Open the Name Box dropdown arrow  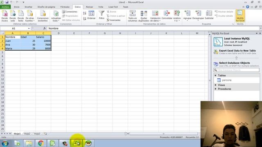[x=29, y=29]
